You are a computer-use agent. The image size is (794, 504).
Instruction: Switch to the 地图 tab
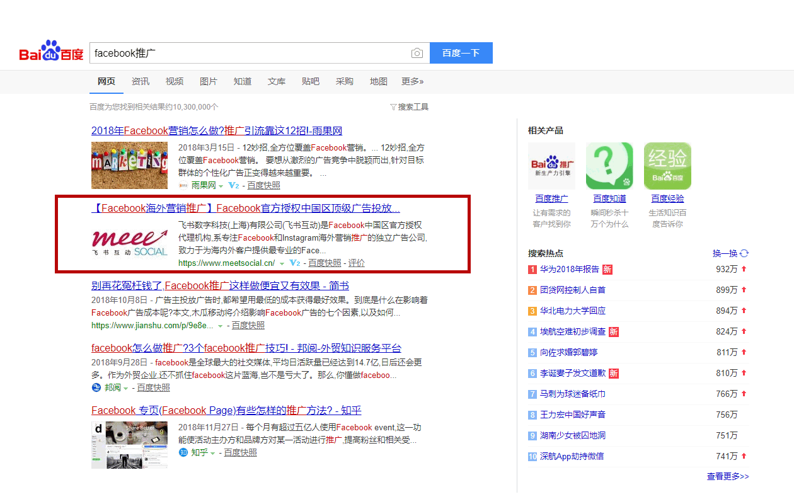click(379, 81)
